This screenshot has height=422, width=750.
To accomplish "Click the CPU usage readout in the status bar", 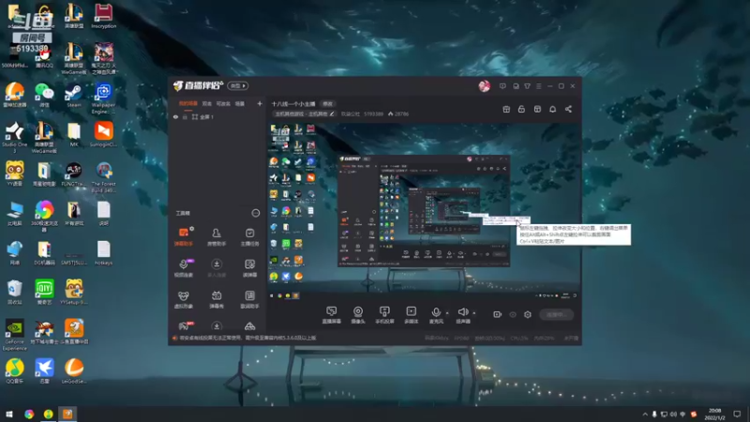I will click(x=519, y=338).
